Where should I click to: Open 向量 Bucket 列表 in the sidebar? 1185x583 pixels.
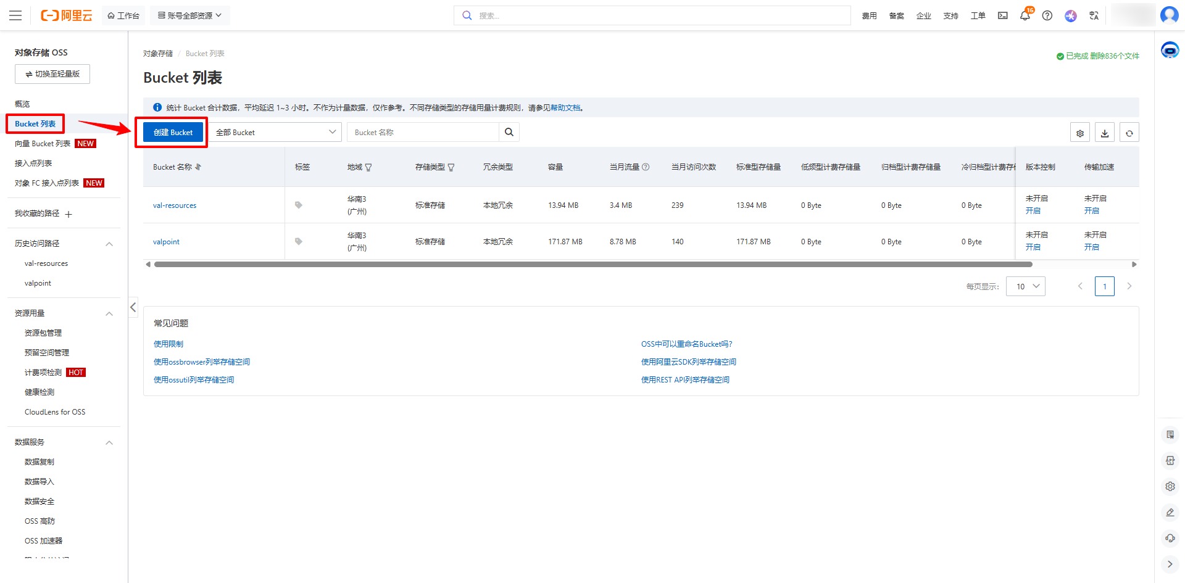(43, 144)
